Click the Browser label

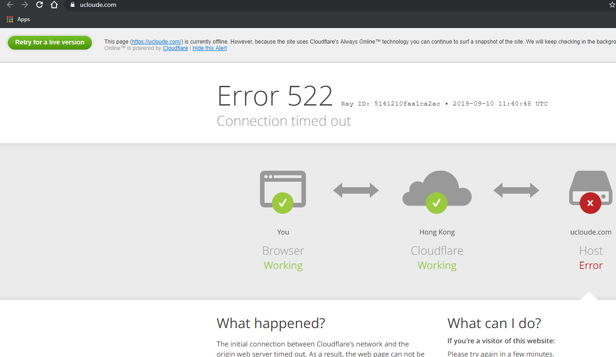(x=283, y=251)
